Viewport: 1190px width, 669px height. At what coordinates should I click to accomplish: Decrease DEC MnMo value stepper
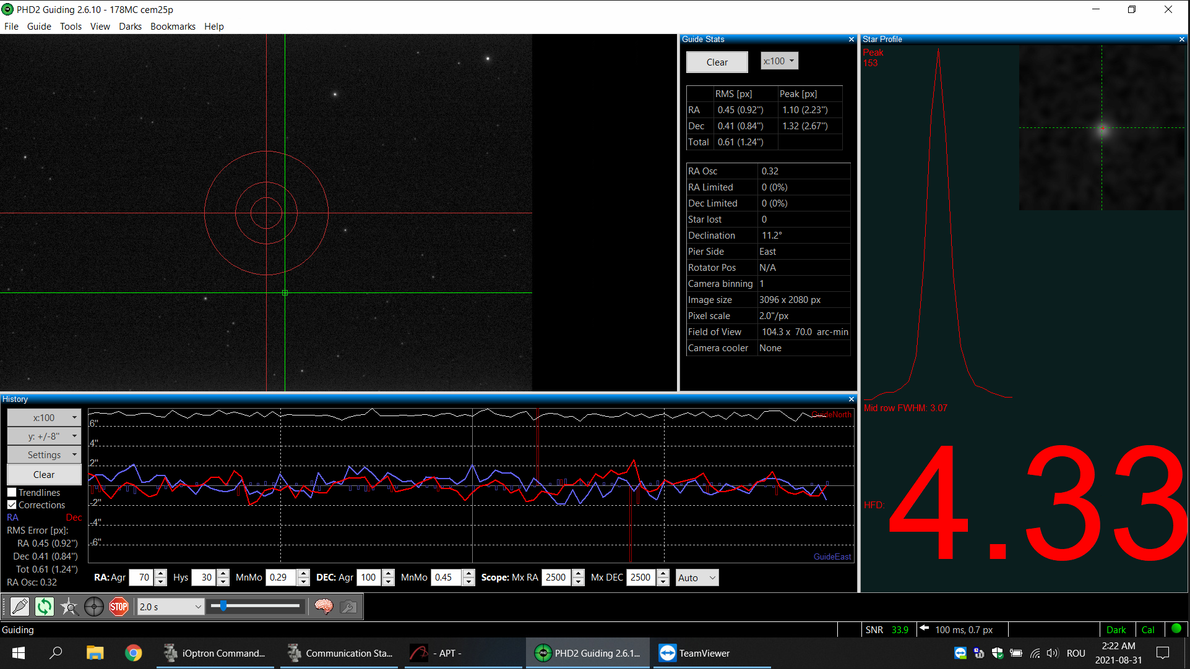(468, 582)
